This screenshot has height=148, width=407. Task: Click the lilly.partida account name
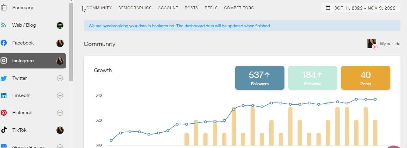click(390, 44)
